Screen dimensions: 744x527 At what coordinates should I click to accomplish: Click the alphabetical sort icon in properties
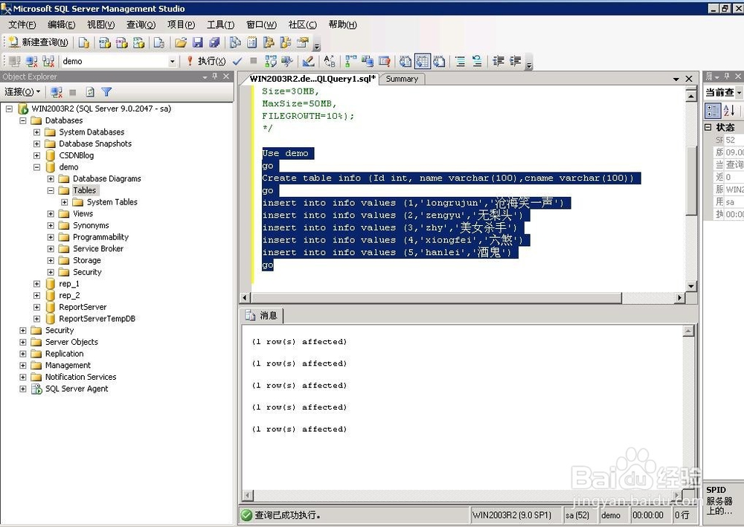point(729,111)
